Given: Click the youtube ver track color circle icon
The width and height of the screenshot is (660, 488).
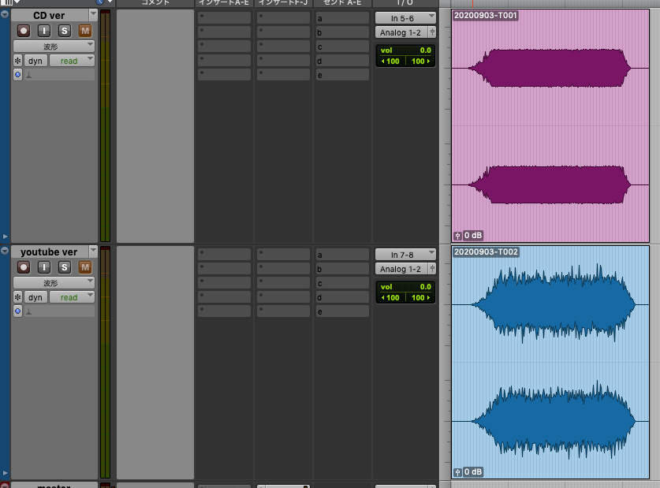Looking at the screenshot, I should click(17, 311).
